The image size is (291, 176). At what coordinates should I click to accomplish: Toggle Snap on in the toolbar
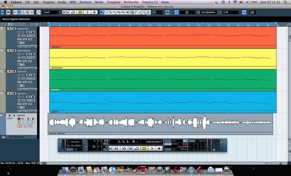(x=176, y=12)
